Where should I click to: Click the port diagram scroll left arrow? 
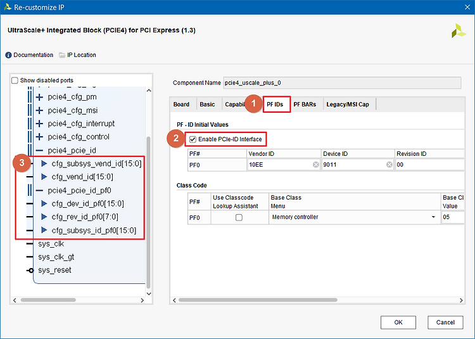(15, 300)
